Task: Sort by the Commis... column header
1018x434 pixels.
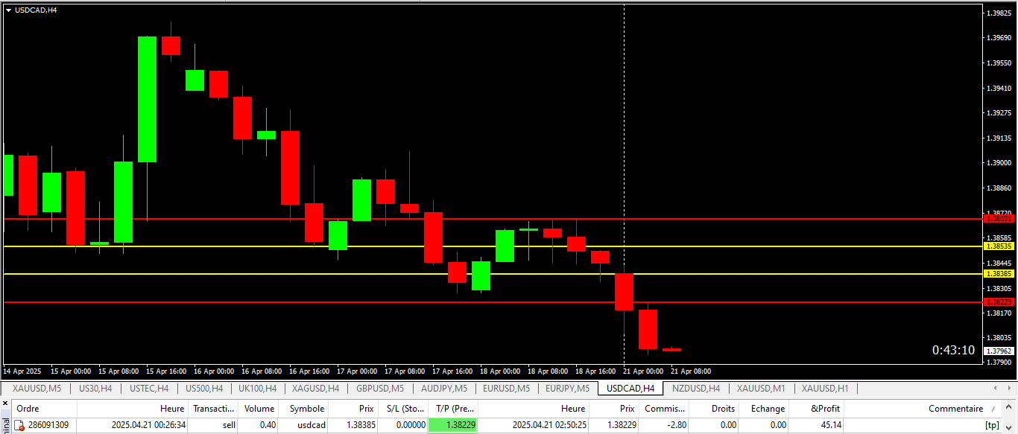Action: (x=665, y=409)
